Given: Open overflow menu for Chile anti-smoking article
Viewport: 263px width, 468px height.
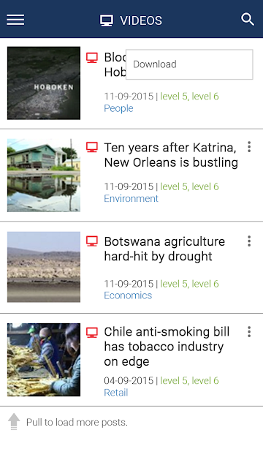Looking at the screenshot, I should pos(249,331).
